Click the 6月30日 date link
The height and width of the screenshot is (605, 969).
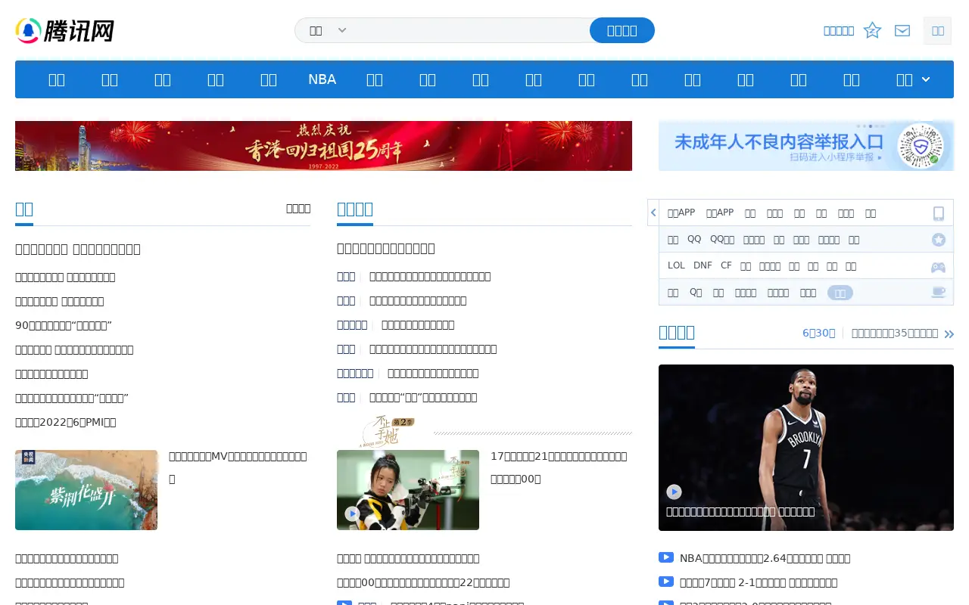pos(818,333)
